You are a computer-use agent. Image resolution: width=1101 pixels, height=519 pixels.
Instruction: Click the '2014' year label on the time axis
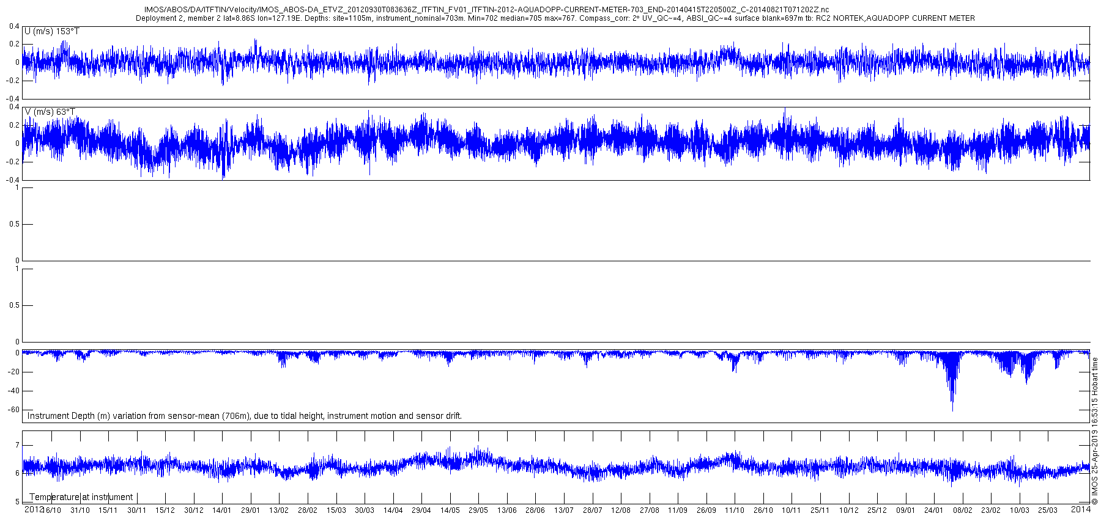coord(1081,509)
